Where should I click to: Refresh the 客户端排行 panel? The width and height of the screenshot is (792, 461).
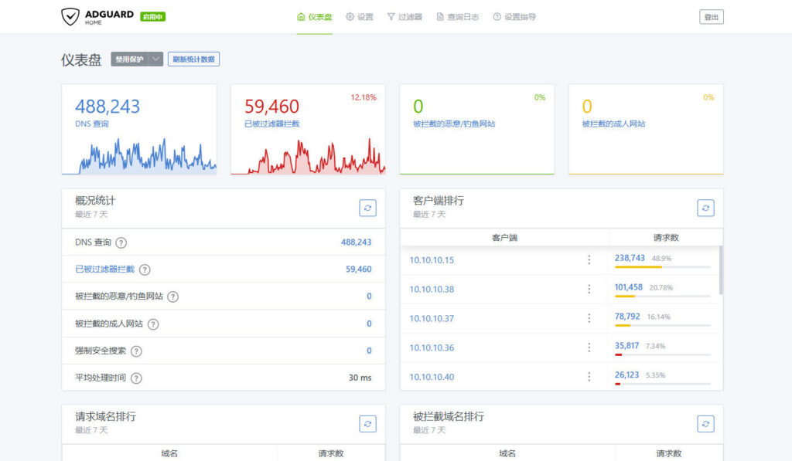705,208
